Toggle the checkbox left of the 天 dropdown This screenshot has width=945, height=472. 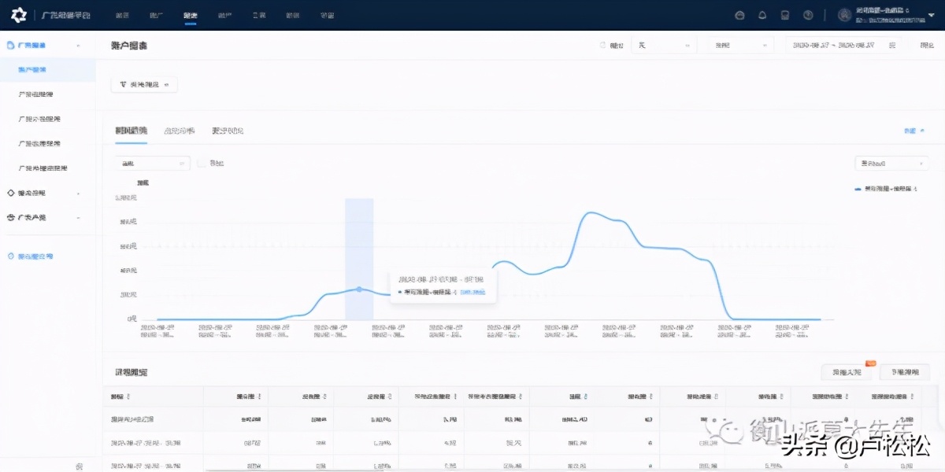tap(602, 46)
